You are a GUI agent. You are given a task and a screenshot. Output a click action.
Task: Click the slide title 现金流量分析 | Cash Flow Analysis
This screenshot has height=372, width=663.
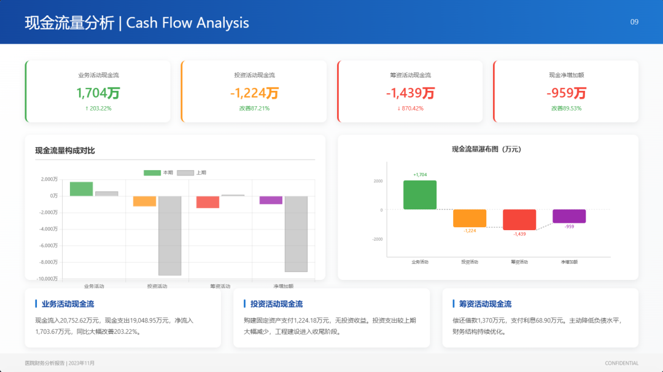point(136,22)
